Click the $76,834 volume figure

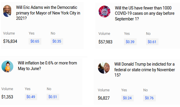[10, 41]
